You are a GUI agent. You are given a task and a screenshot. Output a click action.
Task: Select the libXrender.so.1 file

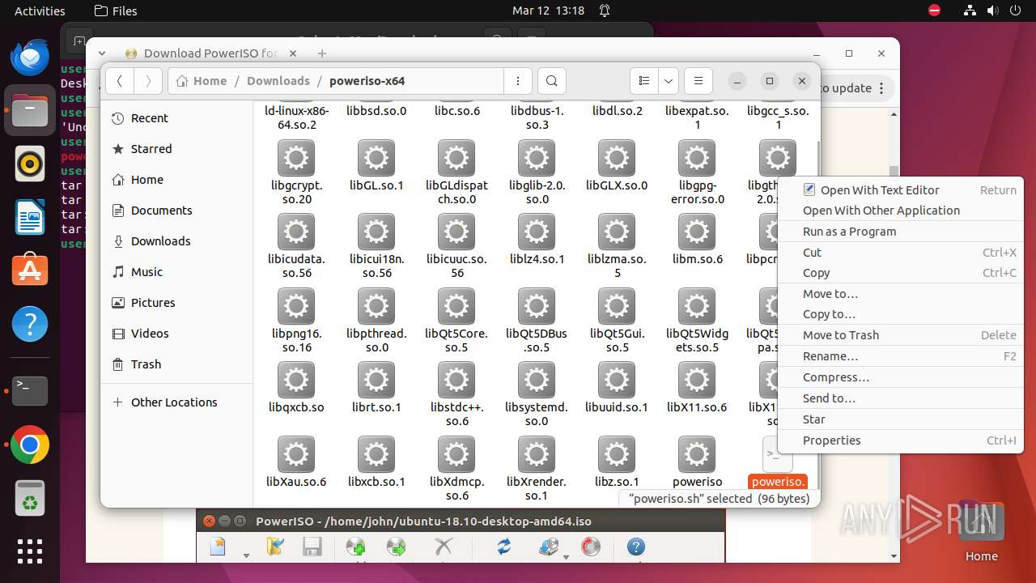(537, 469)
